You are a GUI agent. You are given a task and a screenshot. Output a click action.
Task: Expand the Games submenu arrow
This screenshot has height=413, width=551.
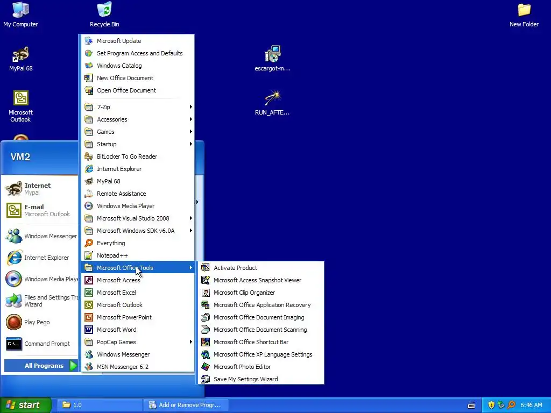coord(191,132)
